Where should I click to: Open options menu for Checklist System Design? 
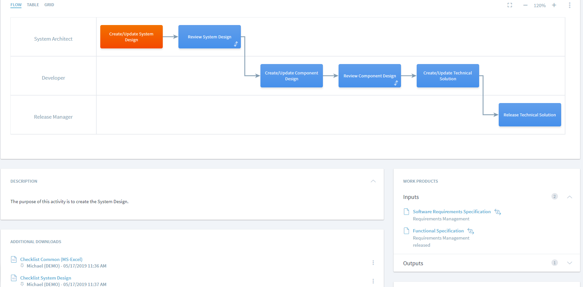click(x=373, y=281)
